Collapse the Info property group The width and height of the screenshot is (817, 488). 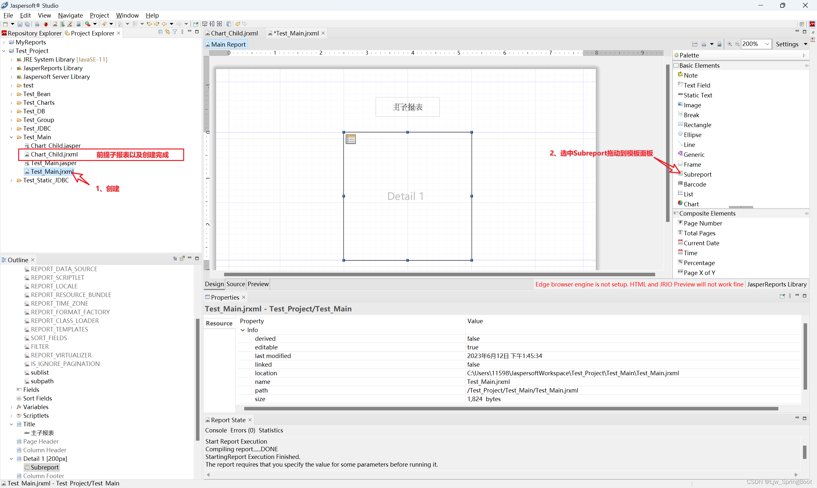(243, 330)
